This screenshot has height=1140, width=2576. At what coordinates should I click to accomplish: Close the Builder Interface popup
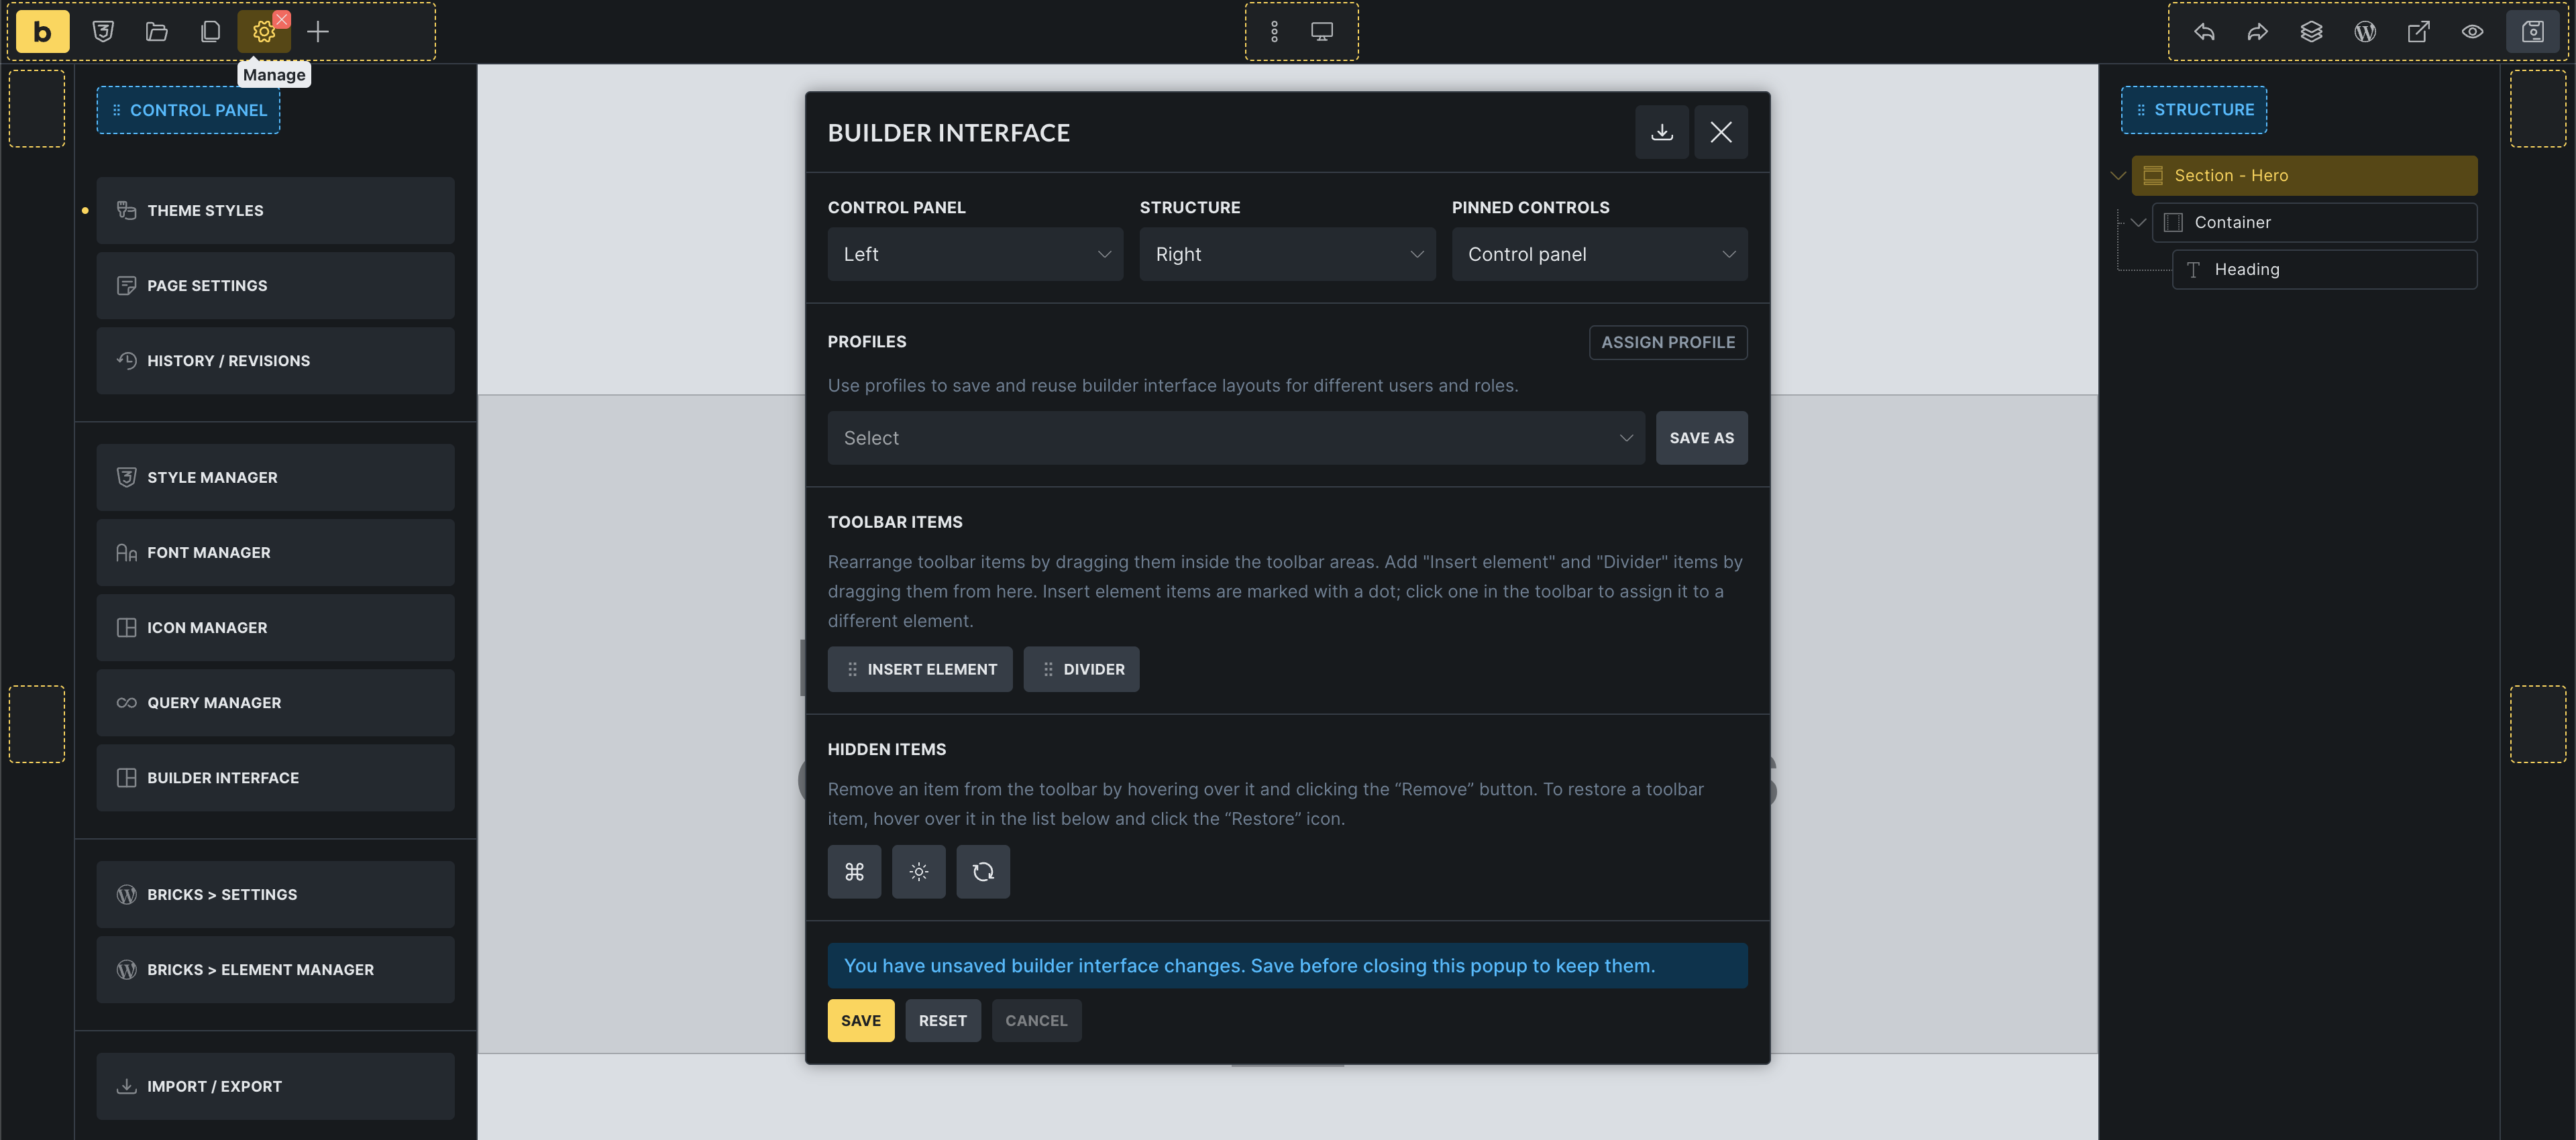(x=1721, y=132)
